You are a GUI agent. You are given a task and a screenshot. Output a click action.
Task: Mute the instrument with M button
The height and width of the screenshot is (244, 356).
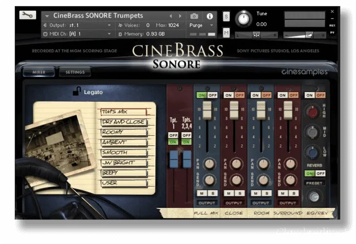[x=227, y=34]
